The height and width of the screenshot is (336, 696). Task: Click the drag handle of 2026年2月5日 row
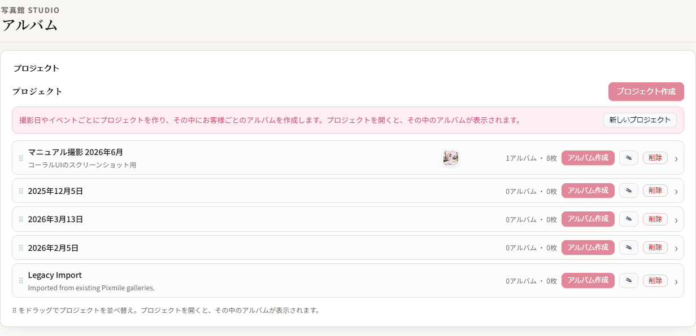pyautogui.click(x=21, y=248)
